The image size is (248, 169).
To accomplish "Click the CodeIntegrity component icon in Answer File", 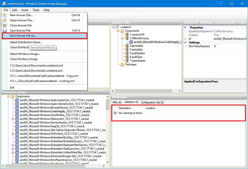I will click(x=131, y=42).
